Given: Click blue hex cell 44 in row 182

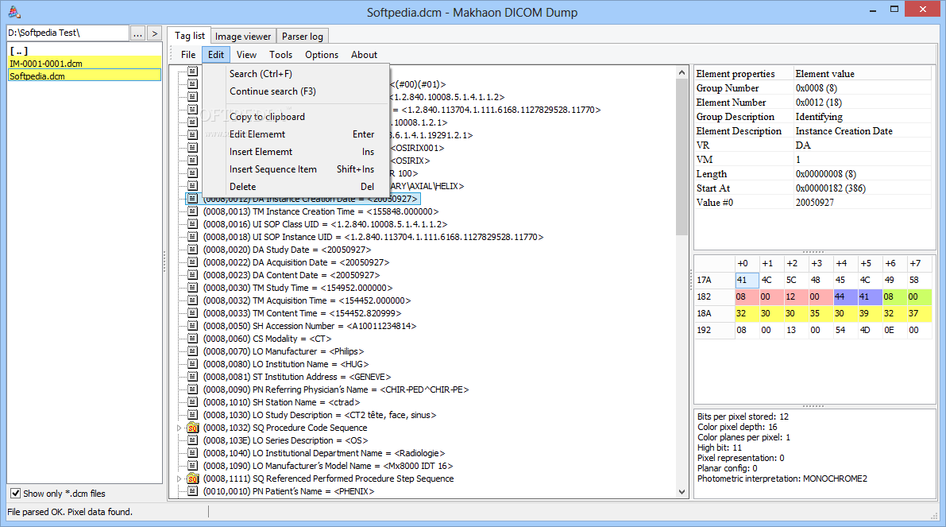Looking at the screenshot, I should tap(844, 296).
